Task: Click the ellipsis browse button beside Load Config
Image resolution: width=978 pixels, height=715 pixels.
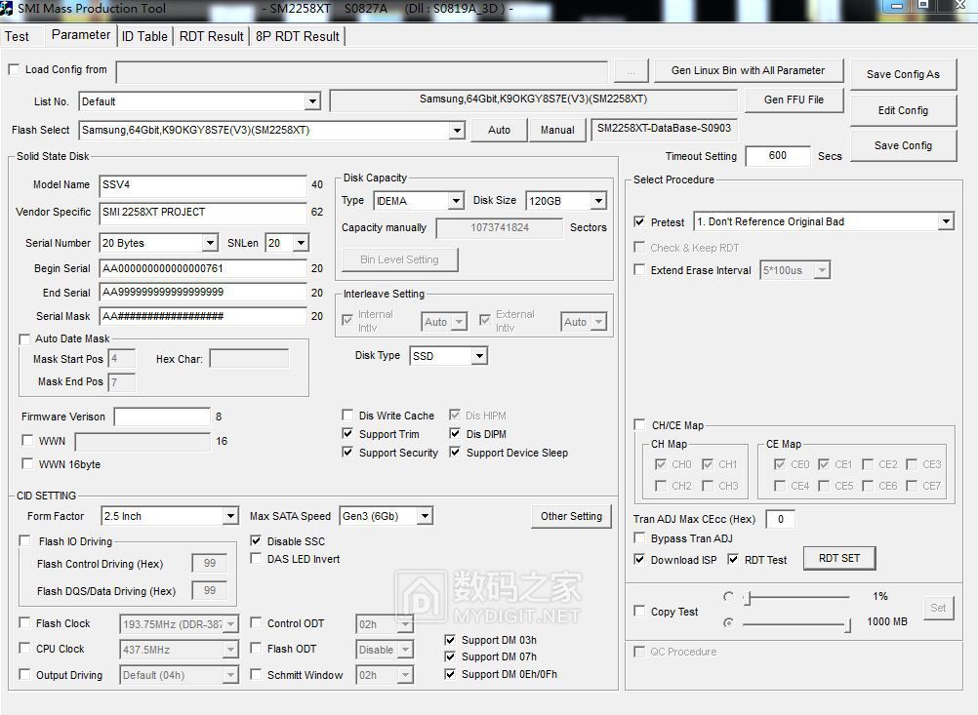Action: 631,71
